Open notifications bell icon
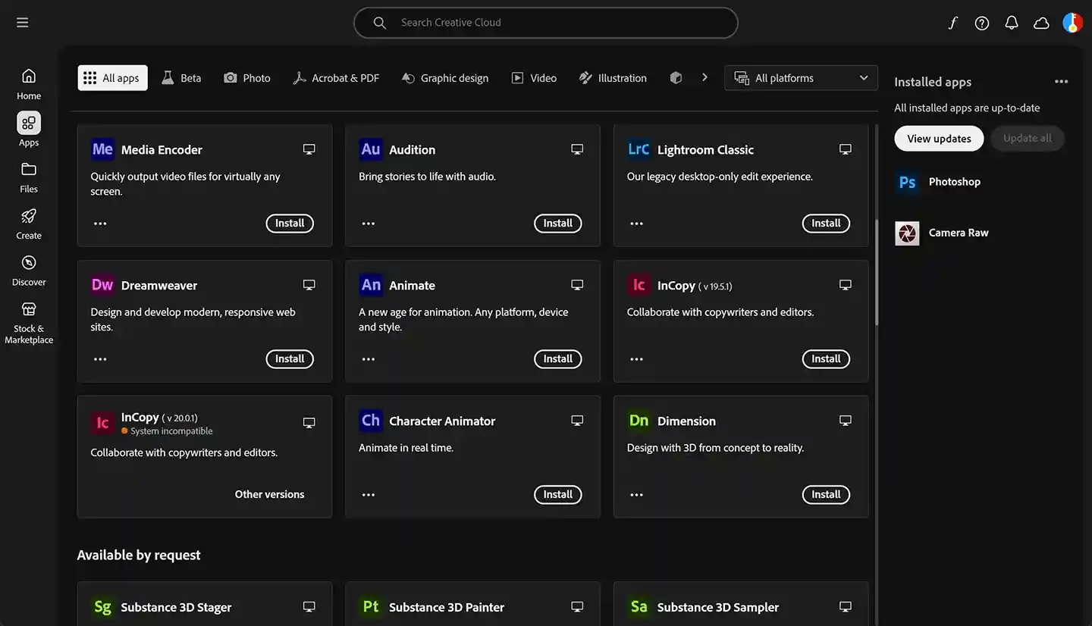This screenshot has width=1092, height=626. [1012, 23]
